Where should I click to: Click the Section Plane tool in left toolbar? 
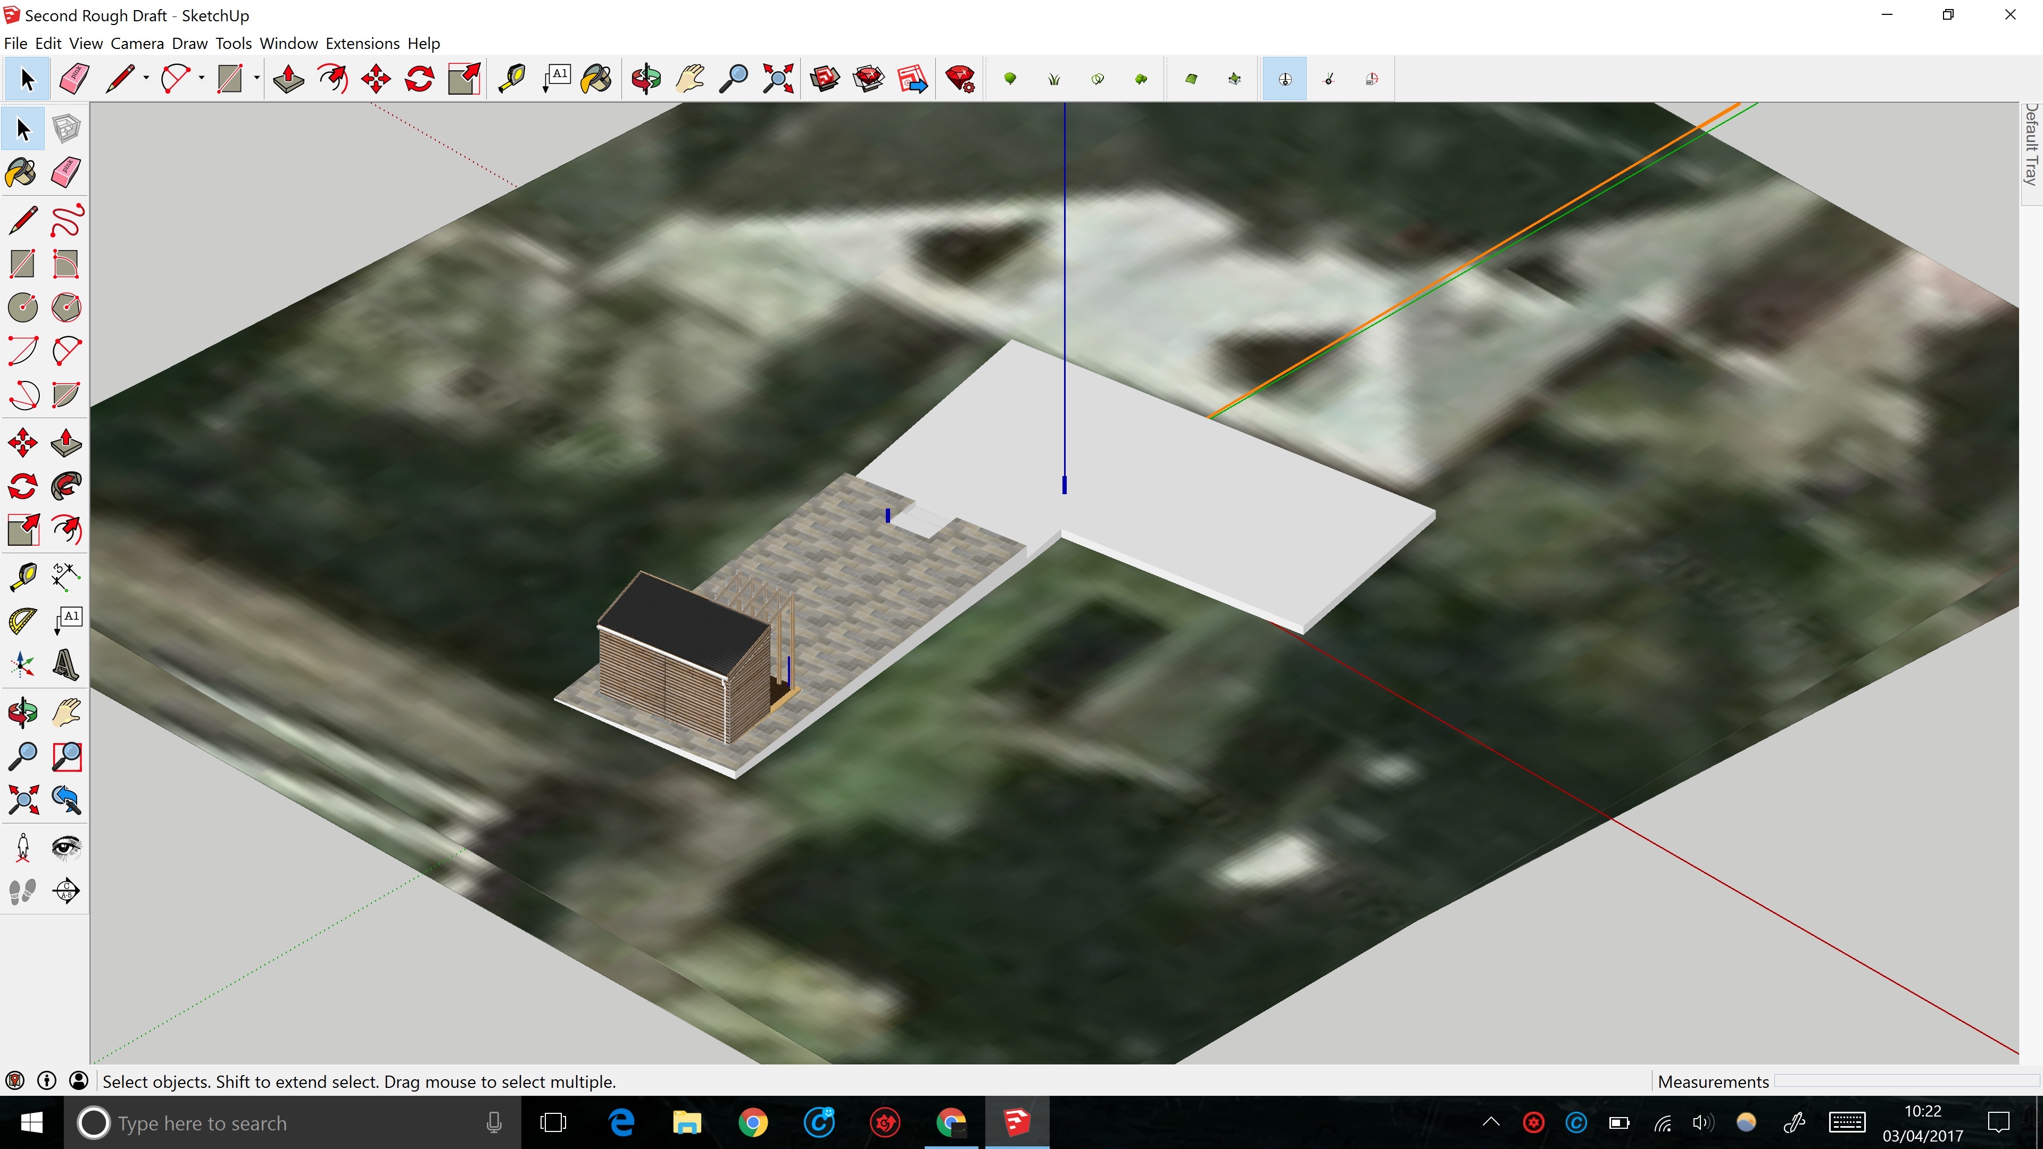coord(66,892)
